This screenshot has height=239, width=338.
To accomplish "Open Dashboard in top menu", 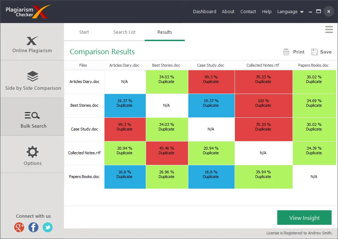I will coord(204,12).
